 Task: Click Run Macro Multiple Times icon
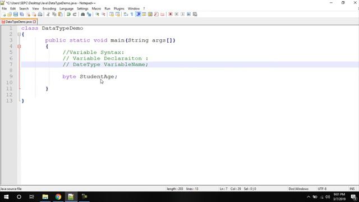(188, 14)
